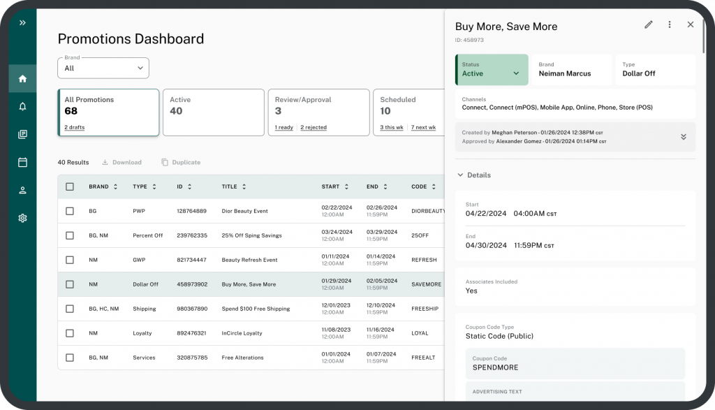Open notifications bell in sidebar
This screenshot has height=410, width=715.
tap(22, 106)
